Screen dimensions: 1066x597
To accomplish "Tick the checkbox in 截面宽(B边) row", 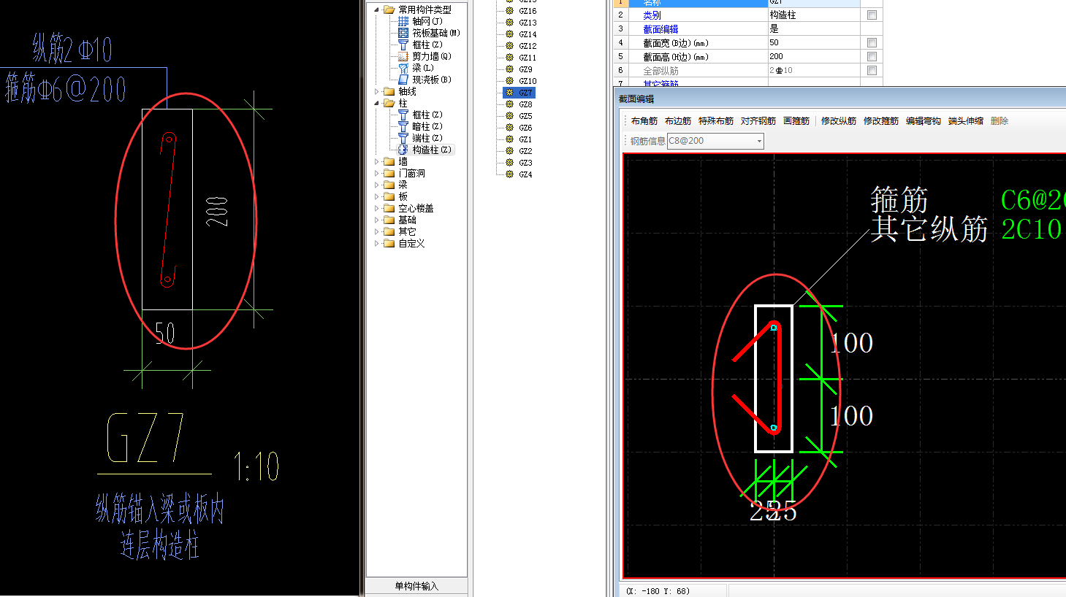I will pos(872,42).
